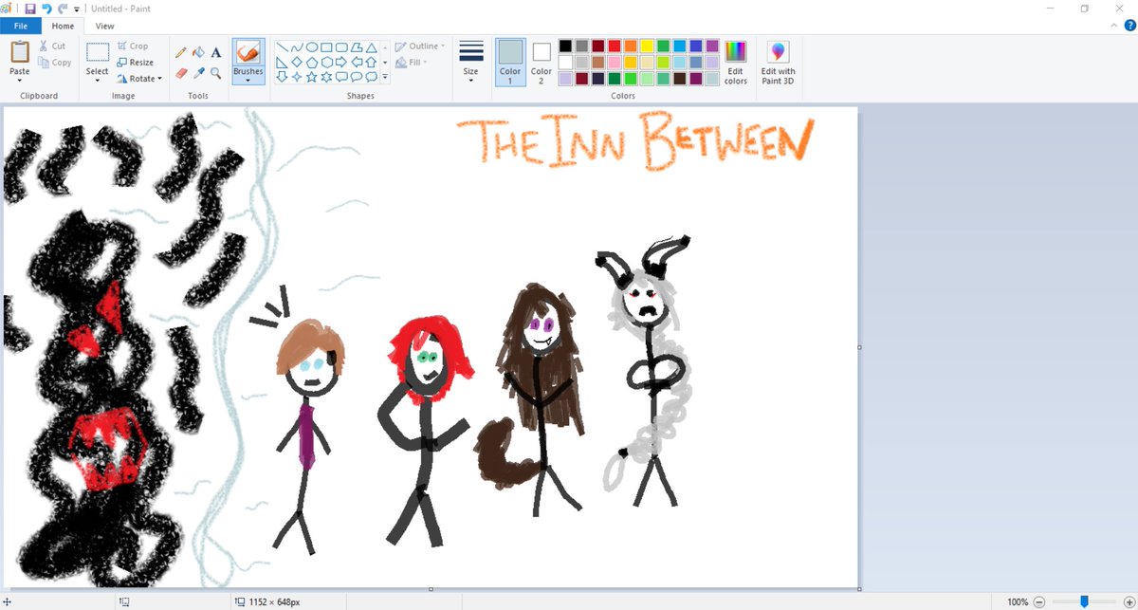The height and width of the screenshot is (610, 1138).
Task: Click the Copy button
Action: point(55,63)
